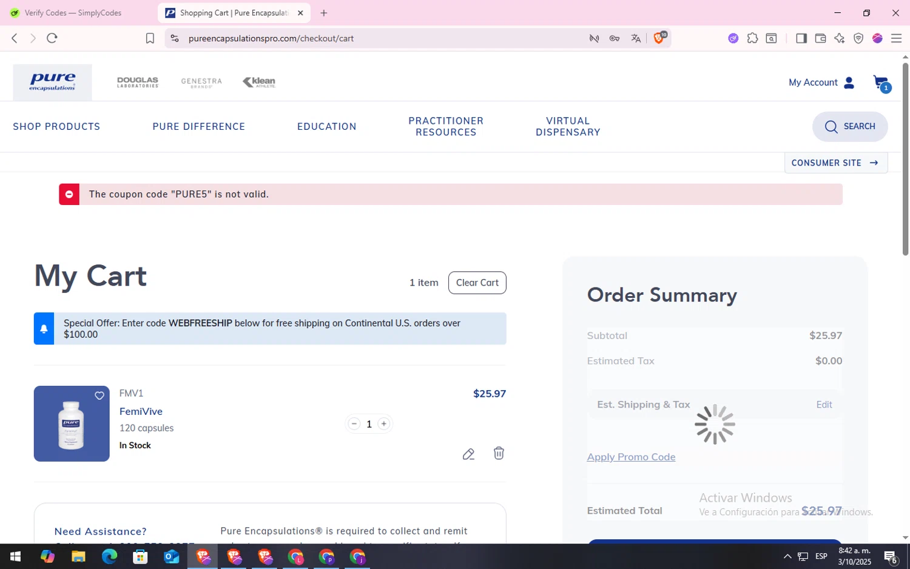This screenshot has width=910, height=569.
Task: Click the $25.97 FemiVive price
Action: click(x=490, y=394)
